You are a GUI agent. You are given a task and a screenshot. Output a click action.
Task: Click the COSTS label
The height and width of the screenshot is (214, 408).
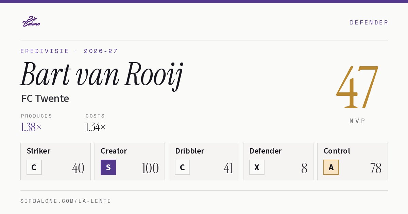click(x=96, y=116)
